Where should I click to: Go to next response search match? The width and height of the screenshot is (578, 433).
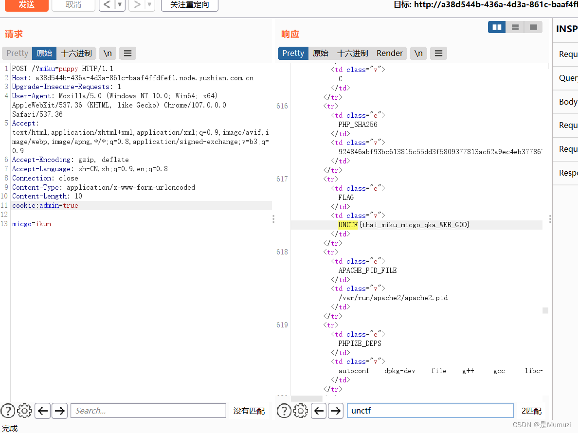click(x=335, y=411)
